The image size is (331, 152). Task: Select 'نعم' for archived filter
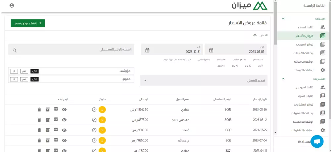[24, 71]
